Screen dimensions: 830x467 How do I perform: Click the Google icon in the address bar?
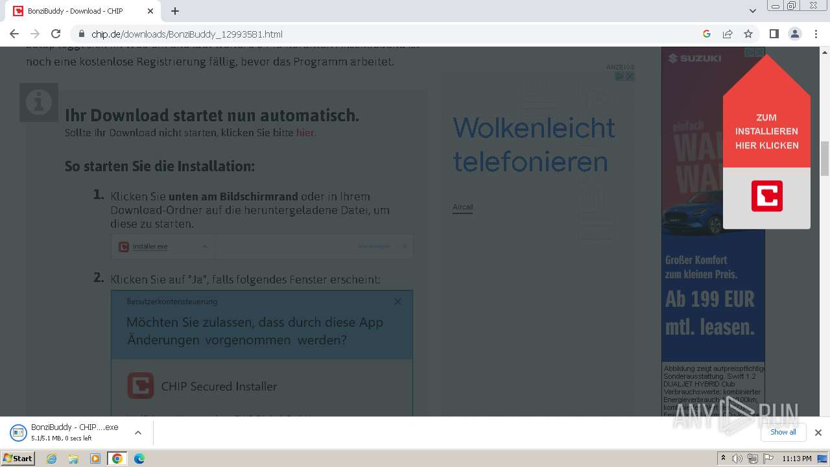[x=707, y=34]
